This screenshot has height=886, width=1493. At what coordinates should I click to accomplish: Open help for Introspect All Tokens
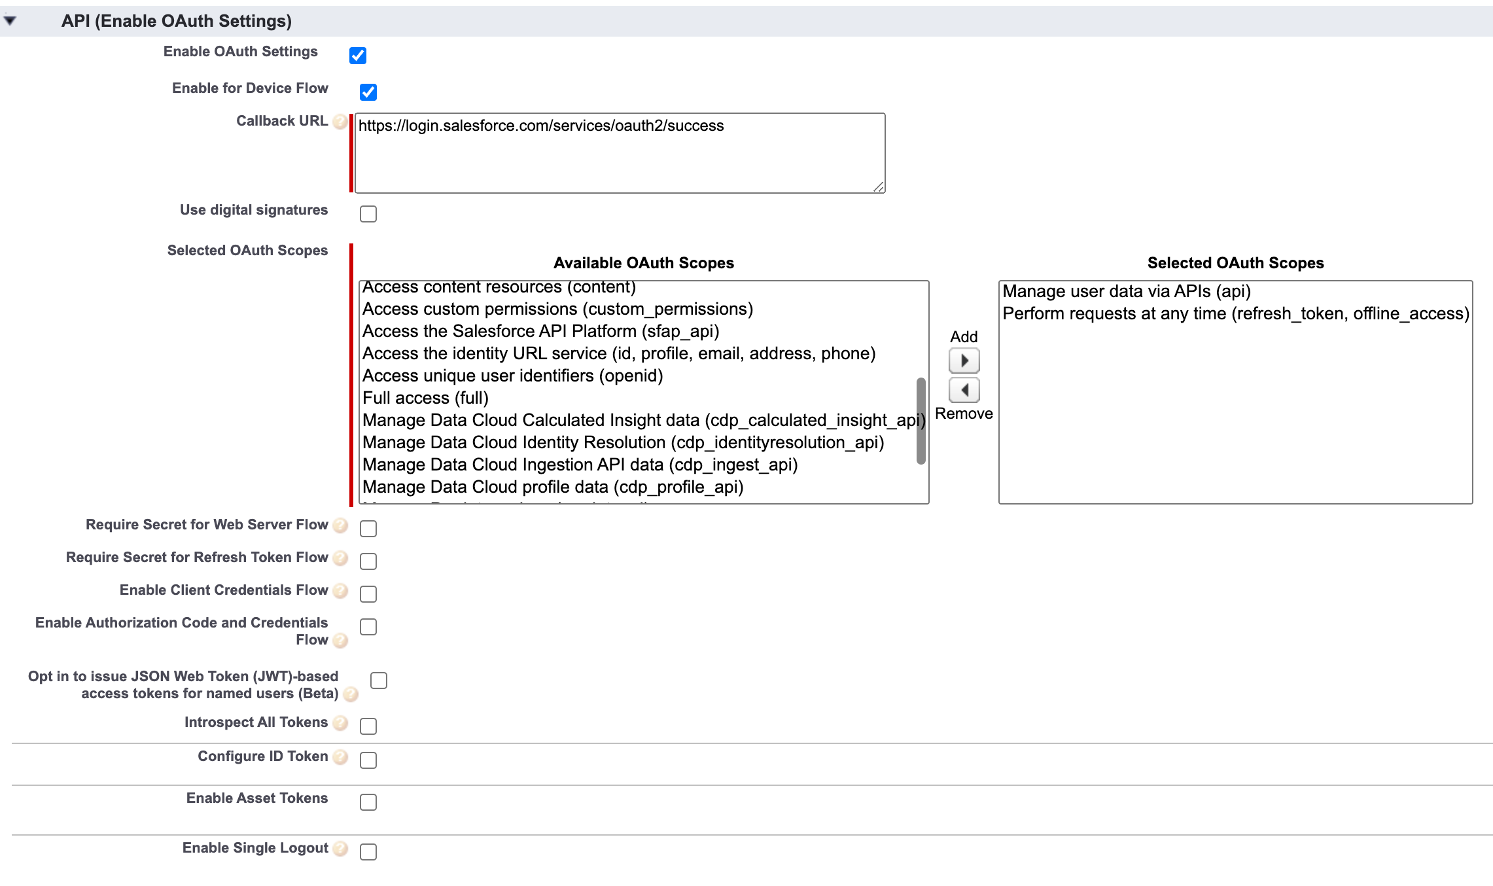[x=340, y=723]
